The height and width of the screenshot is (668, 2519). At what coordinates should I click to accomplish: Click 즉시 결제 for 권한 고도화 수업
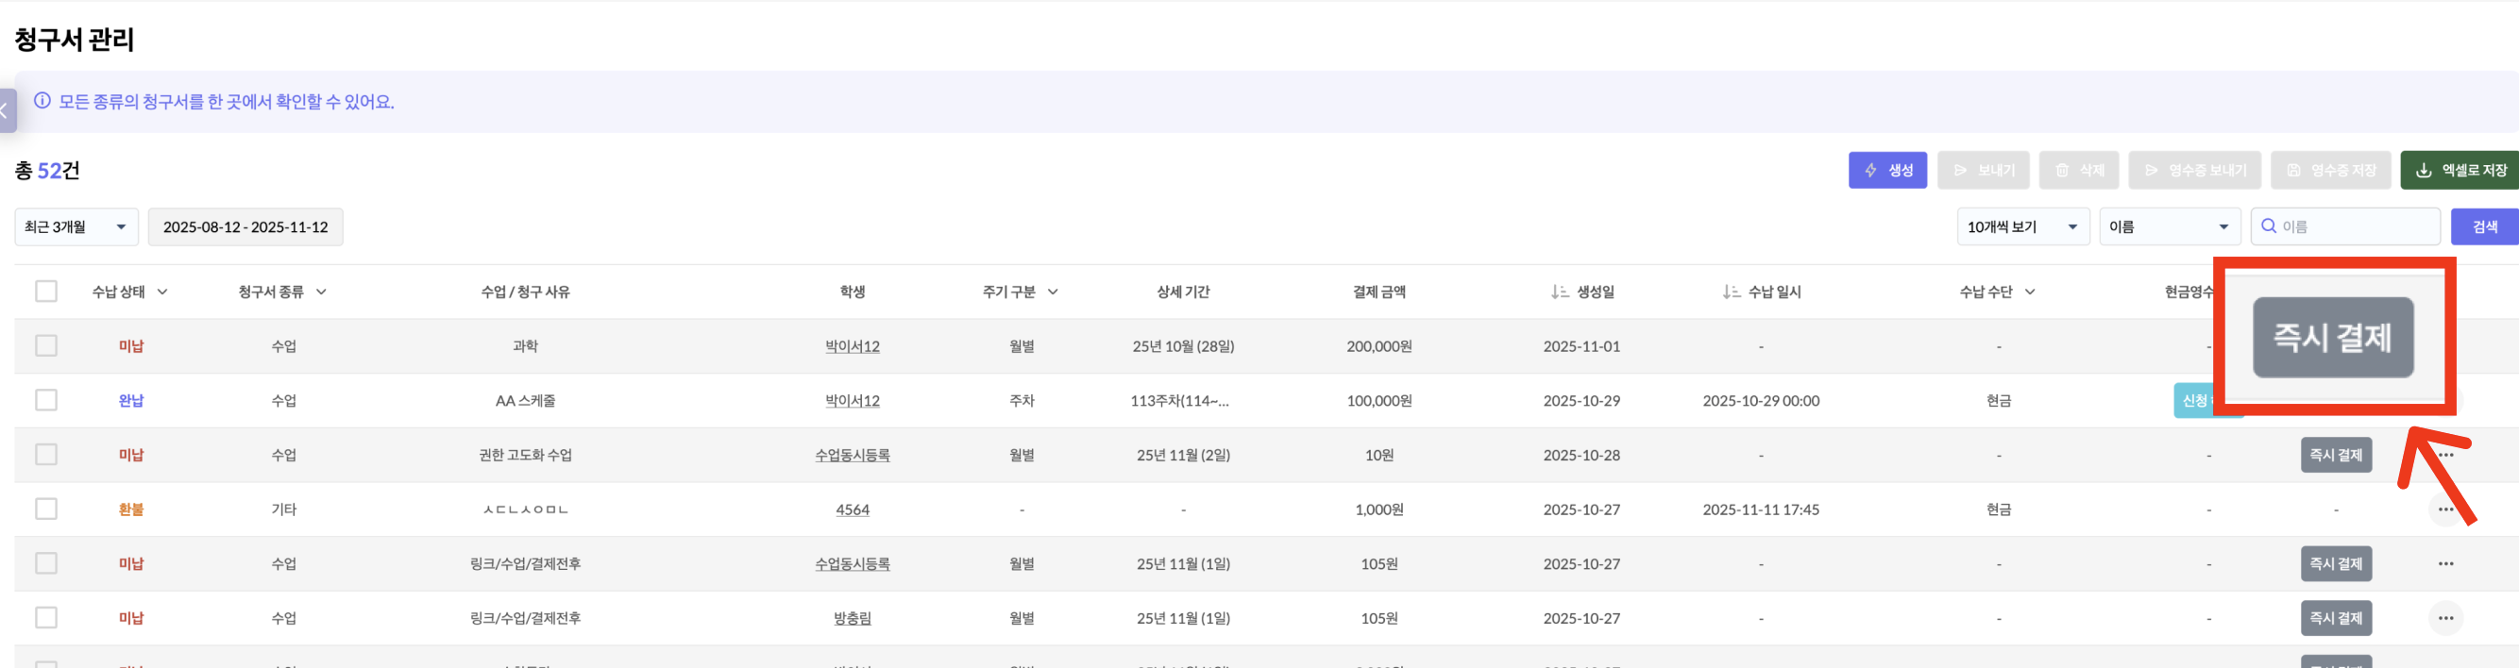tap(2335, 455)
